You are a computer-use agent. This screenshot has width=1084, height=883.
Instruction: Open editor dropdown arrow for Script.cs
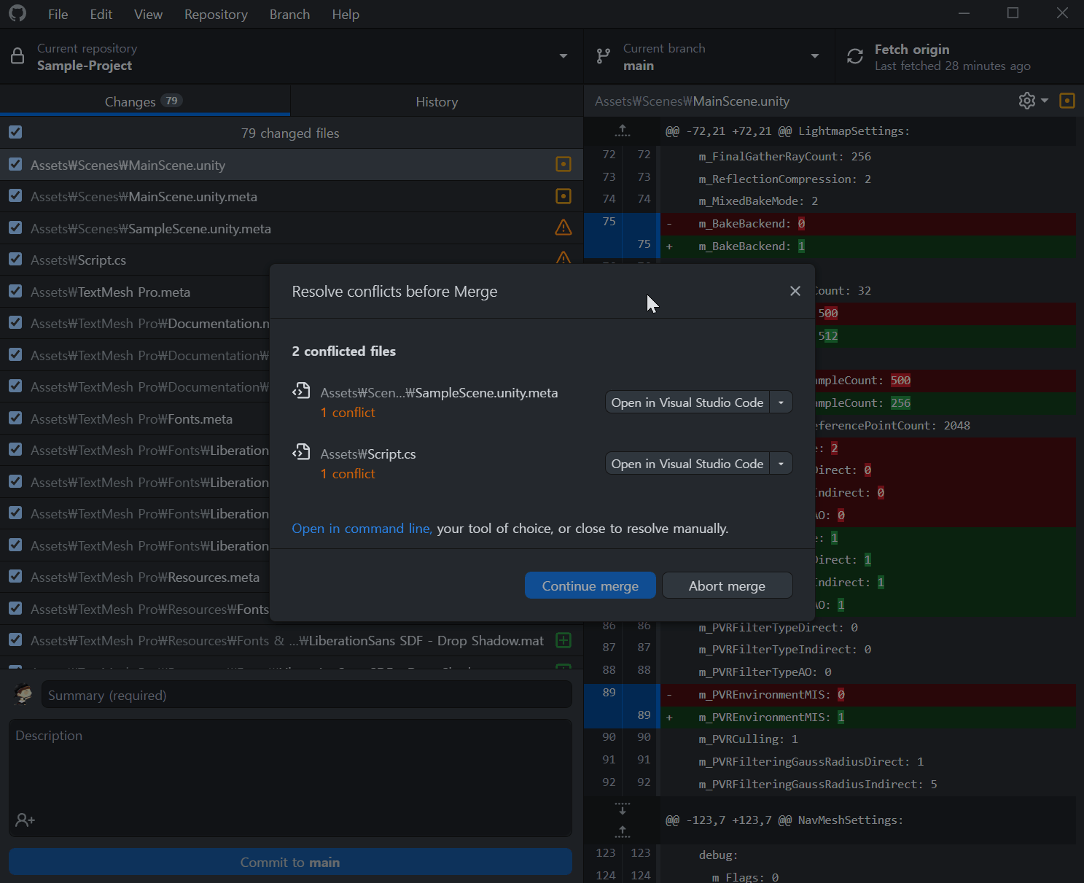click(781, 464)
